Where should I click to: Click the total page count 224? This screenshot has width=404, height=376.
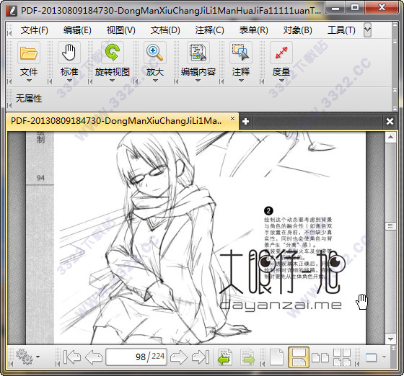click(x=158, y=356)
